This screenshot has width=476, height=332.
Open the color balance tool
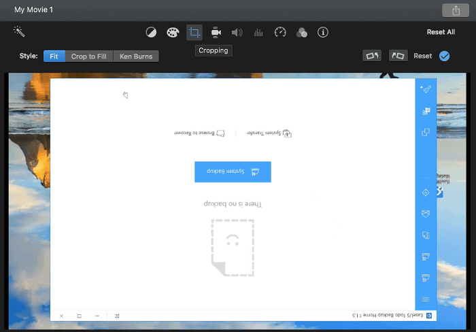pos(151,32)
